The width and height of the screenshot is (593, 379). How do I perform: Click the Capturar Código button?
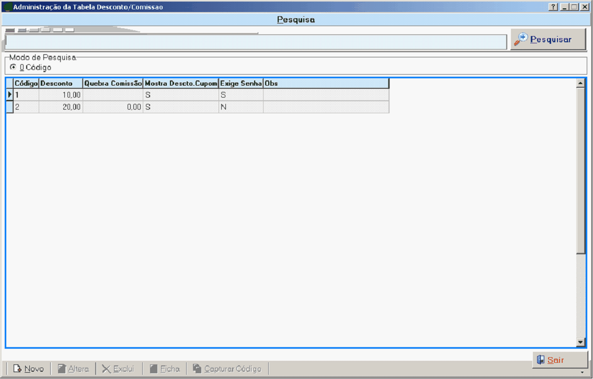click(227, 369)
